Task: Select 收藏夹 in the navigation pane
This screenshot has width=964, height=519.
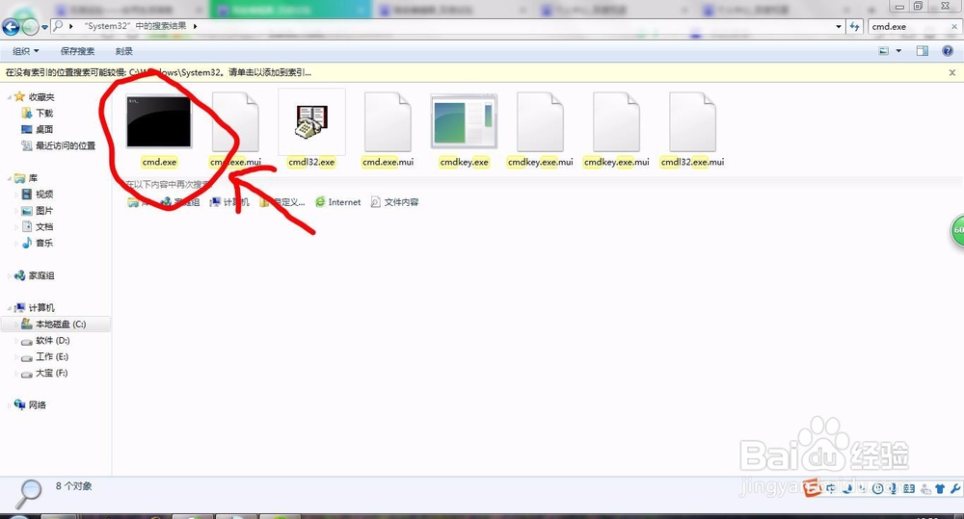Action: click(x=41, y=97)
